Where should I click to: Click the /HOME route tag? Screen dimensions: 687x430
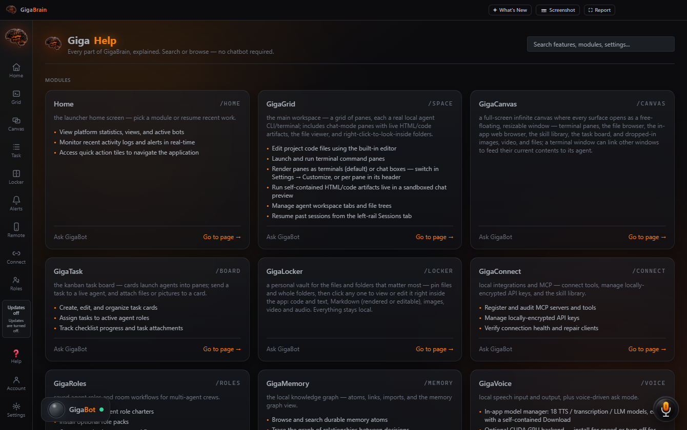[230, 103]
